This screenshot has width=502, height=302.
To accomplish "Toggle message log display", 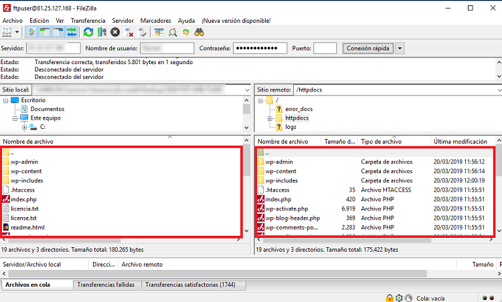I will pos(31,32).
